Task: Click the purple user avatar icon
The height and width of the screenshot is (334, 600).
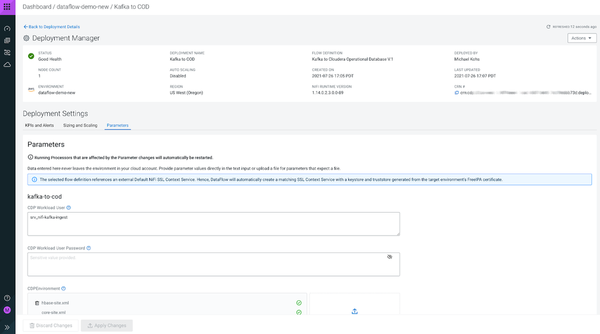Action: 7,310
